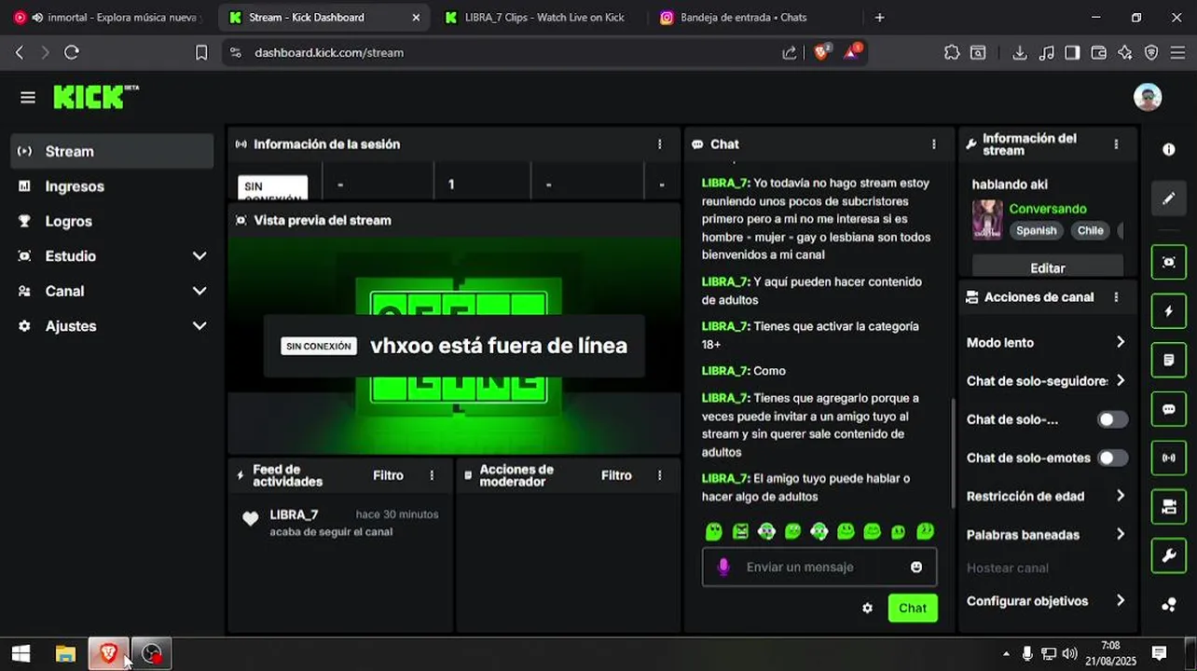Screen dimensions: 1197x671
Task: Click Spanish language tag
Action: point(1037,230)
